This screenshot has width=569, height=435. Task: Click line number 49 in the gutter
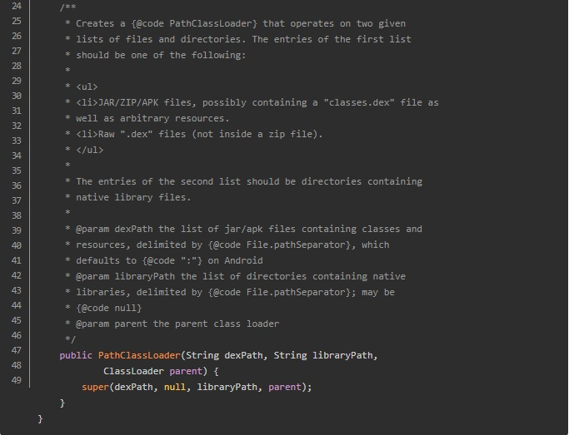pyautogui.click(x=17, y=380)
